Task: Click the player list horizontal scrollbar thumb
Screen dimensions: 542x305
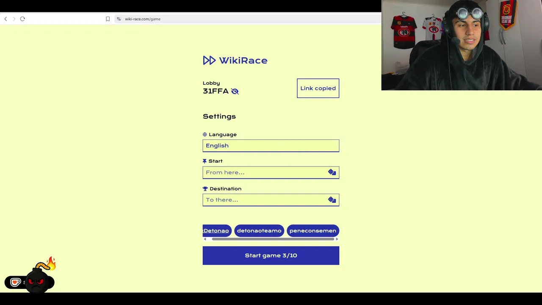Action: point(273,239)
